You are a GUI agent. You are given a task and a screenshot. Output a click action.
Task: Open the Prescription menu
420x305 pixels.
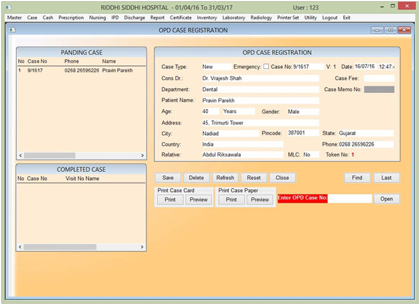click(71, 17)
